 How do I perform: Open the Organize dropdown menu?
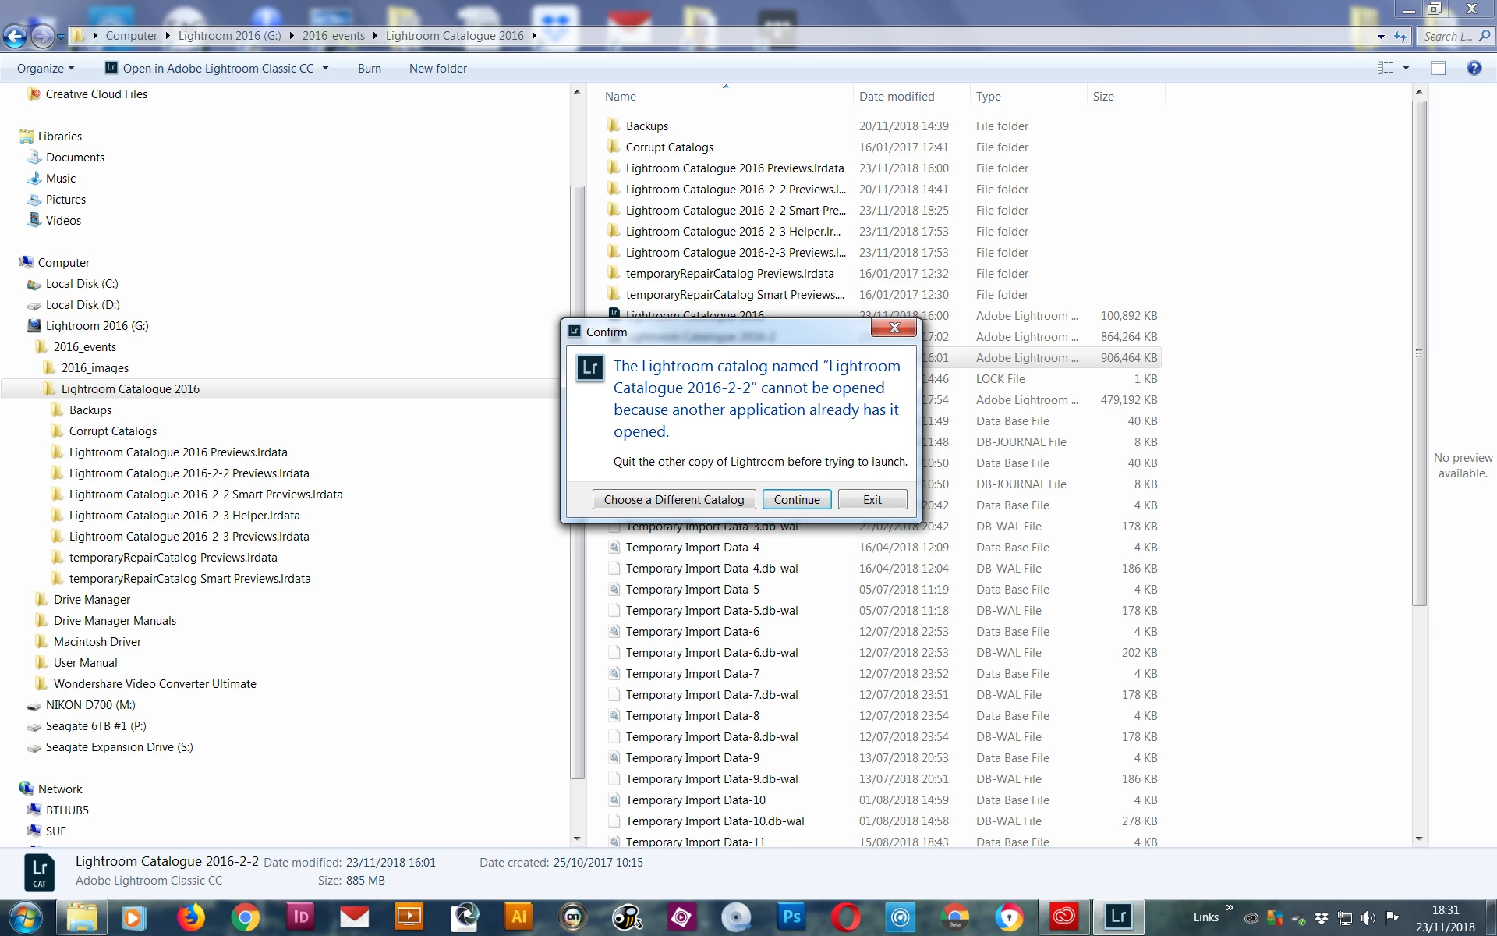pyautogui.click(x=45, y=69)
